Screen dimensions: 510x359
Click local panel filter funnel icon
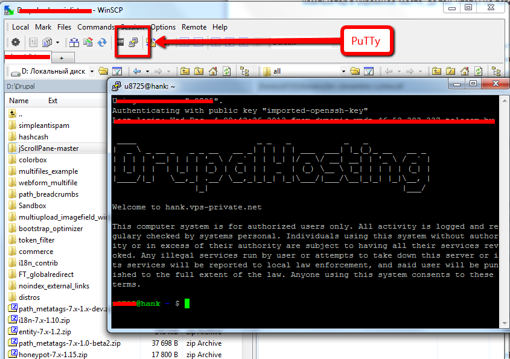point(117,71)
